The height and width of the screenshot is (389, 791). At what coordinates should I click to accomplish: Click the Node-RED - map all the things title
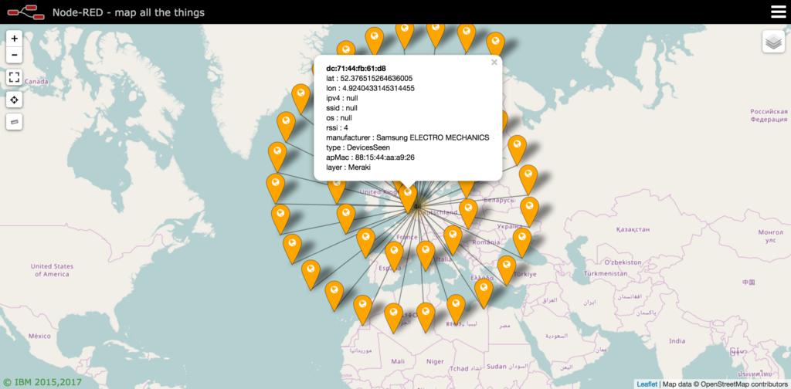tap(129, 12)
